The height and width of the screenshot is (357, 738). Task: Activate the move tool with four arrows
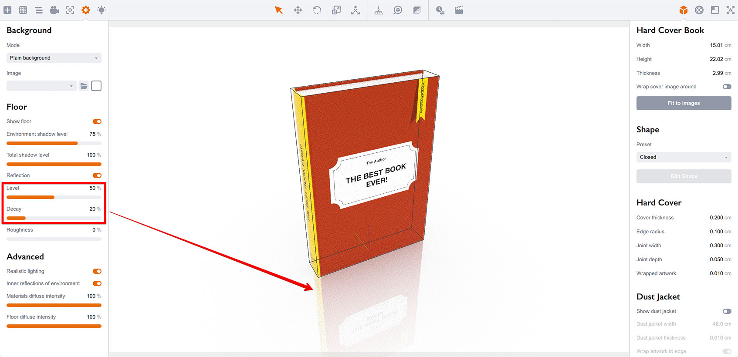tap(298, 10)
